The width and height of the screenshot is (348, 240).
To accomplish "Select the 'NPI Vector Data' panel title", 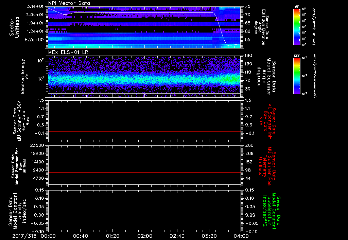I will (x=69, y=3).
